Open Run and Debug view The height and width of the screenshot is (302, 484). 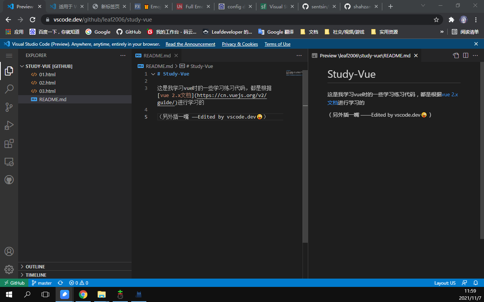click(x=9, y=125)
